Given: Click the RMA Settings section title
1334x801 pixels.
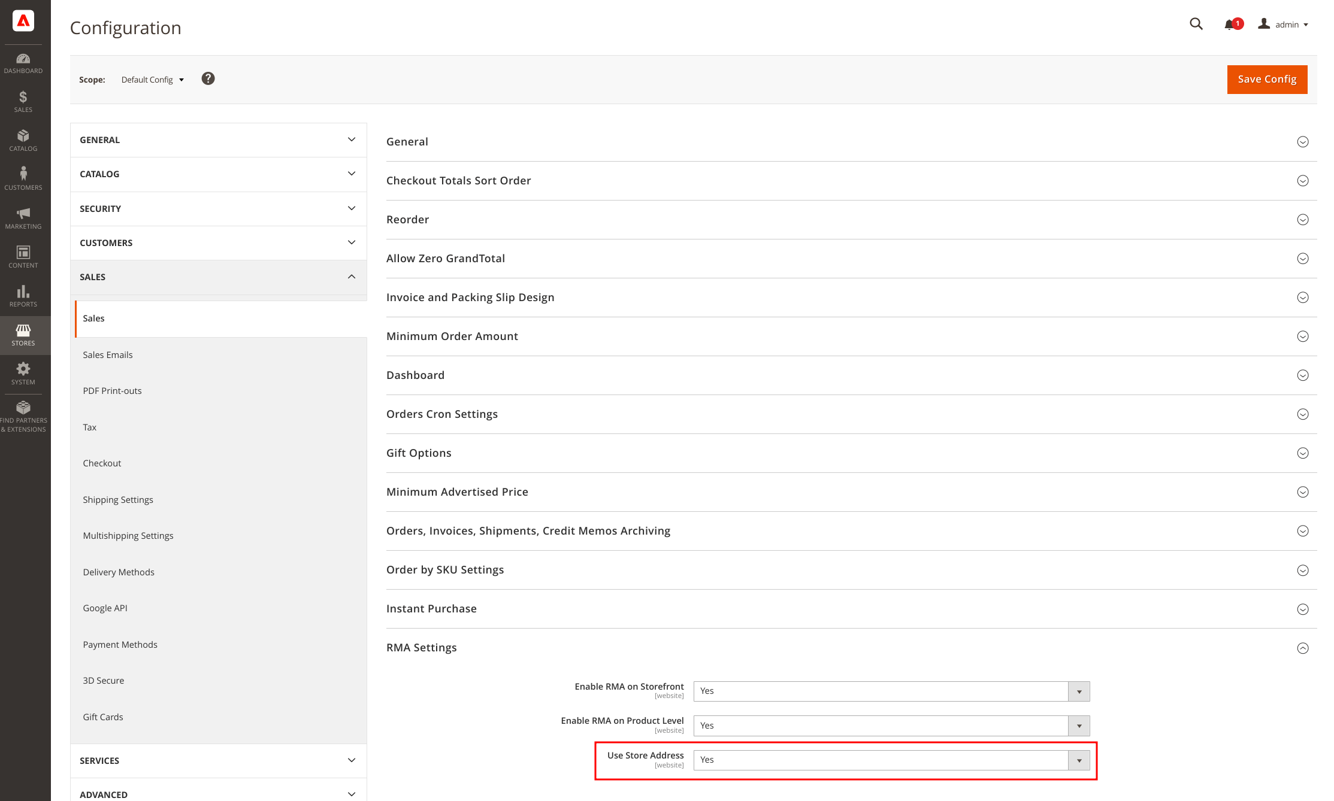Looking at the screenshot, I should [421, 648].
